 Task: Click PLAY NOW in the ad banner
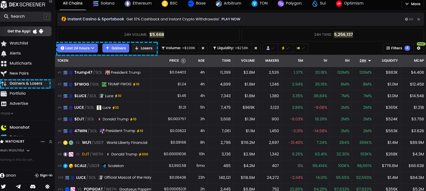pyautogui.click(x=231, y=19)
